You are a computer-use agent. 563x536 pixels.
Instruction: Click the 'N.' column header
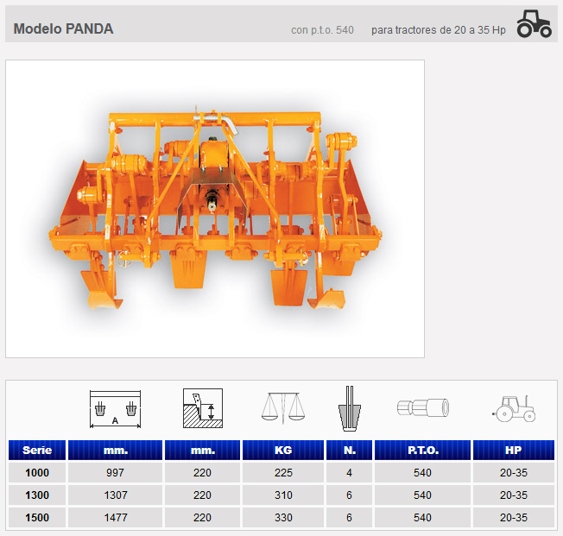(349, 450)
